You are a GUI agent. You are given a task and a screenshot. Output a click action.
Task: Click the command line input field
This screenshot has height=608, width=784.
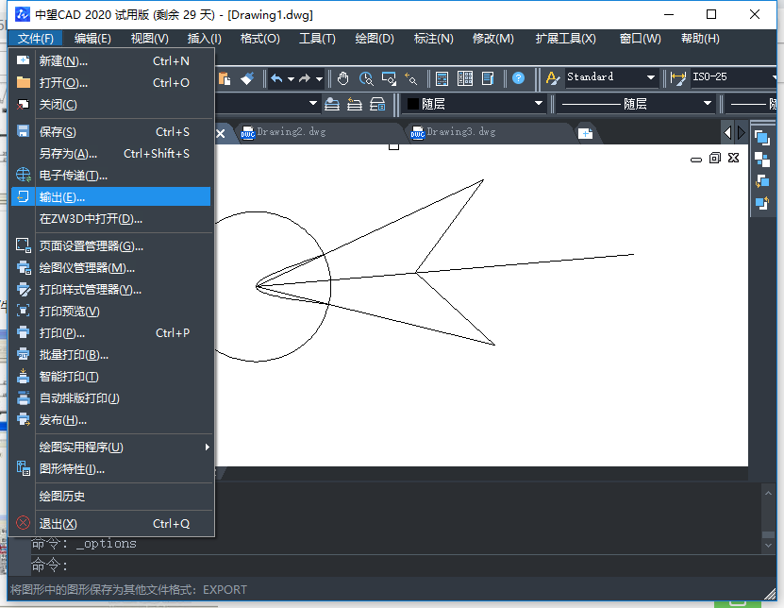click(x=377, y=566)
